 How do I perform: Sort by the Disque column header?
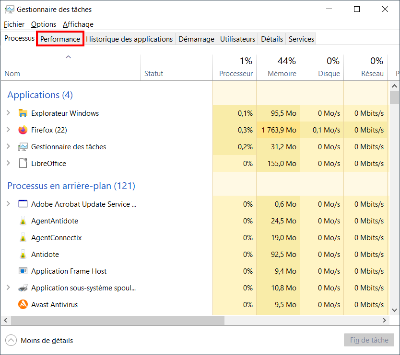(x=322, y=67)
